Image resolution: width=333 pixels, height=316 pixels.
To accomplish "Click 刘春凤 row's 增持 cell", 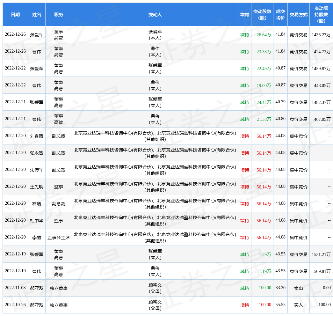I will pyautogui.click(x=245, y=136).
